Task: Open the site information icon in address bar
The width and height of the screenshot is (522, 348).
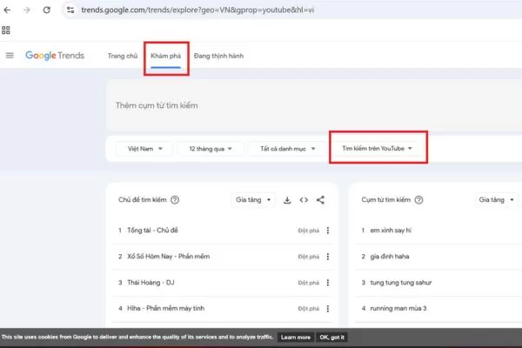Action: (x=70, y=10)
